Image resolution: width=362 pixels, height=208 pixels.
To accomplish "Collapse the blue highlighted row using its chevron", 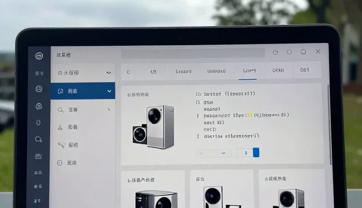I will (x=109, y=91).
